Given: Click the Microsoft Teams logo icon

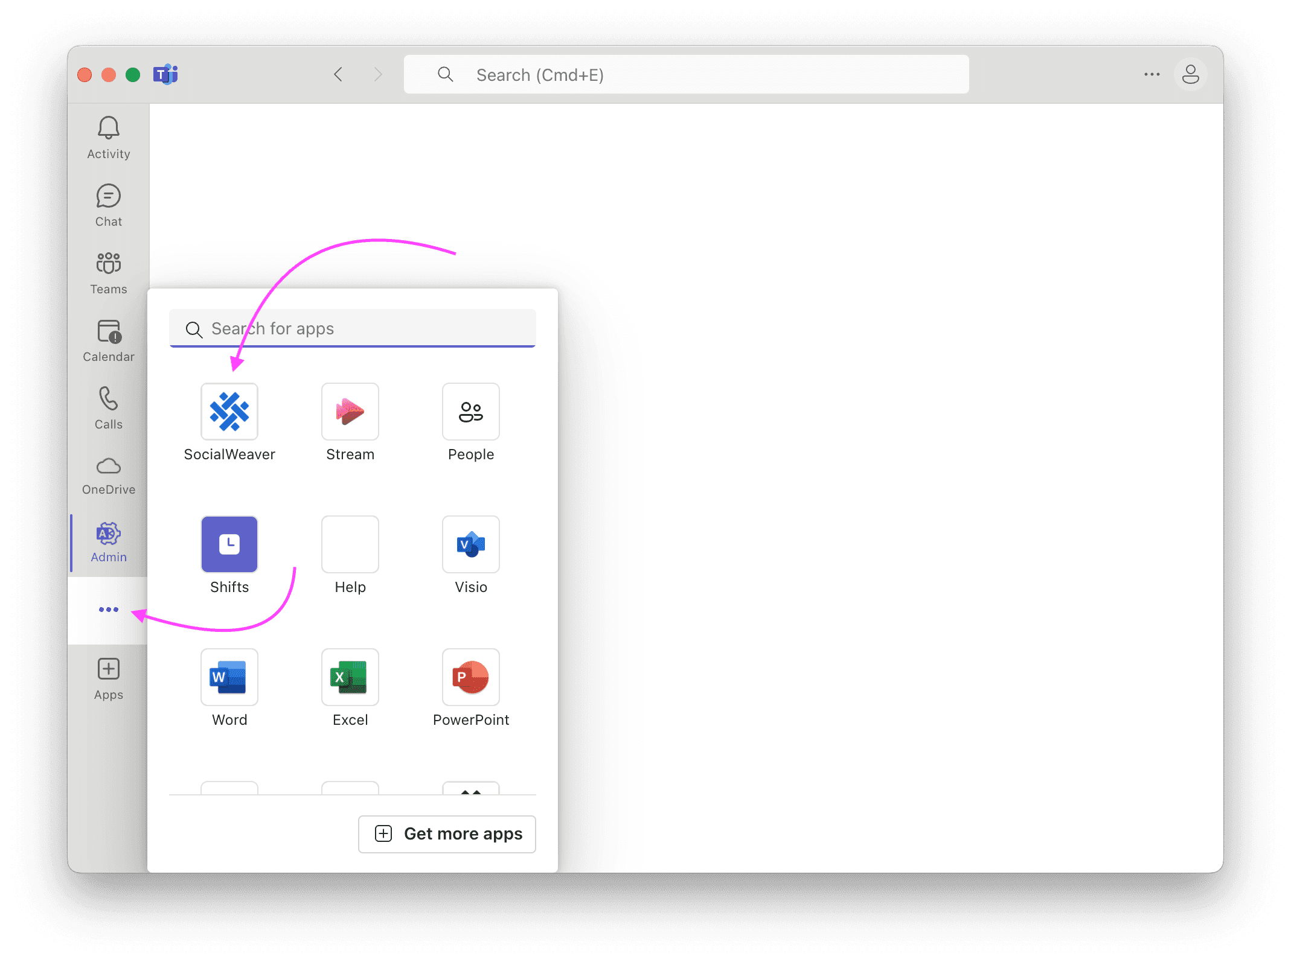Looking at the screenshot, I should click(165, 74).
